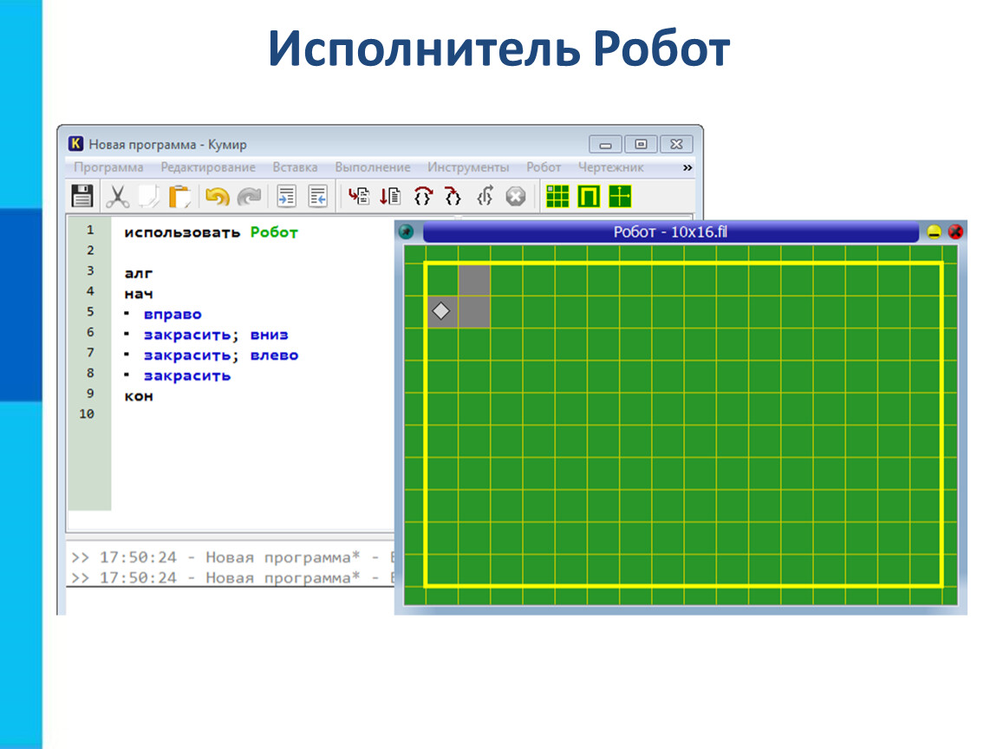Viewport: 997px width, 749px height.
Task: Open the Инструменты menu
Action: (x=468, y=167)
